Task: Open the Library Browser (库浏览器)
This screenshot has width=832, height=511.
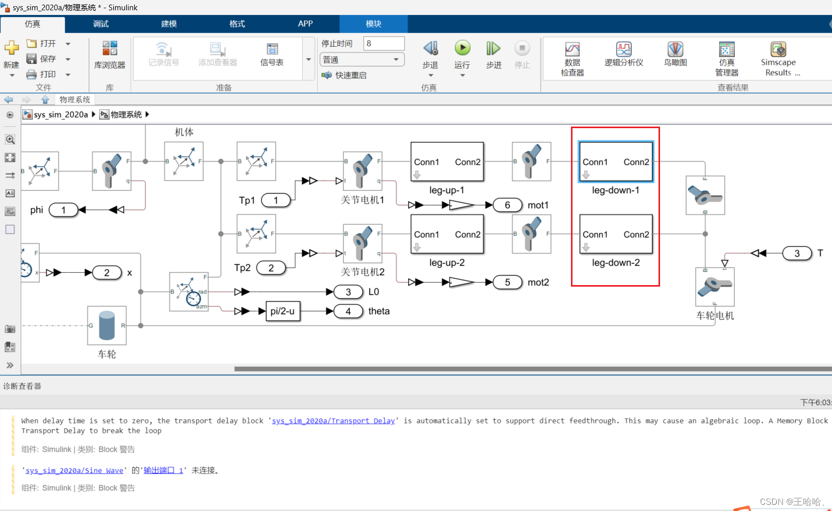Action: coord(110,56)
